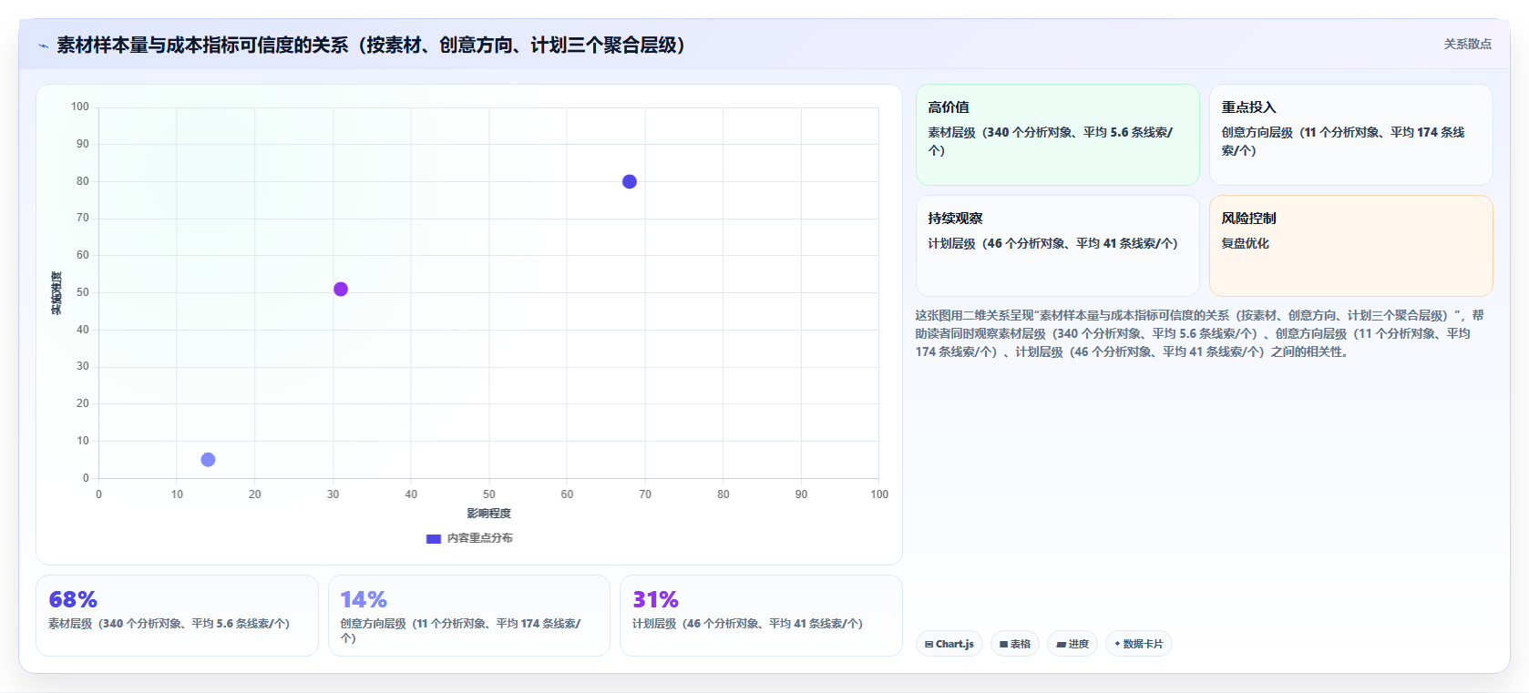Click the 复盘优化 text in 风险控制 card

tap(1245, 243)
